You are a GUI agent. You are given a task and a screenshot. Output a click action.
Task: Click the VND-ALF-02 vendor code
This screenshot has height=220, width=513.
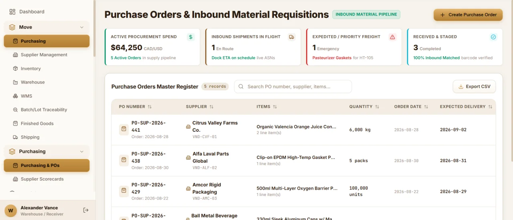coord(205,168)
